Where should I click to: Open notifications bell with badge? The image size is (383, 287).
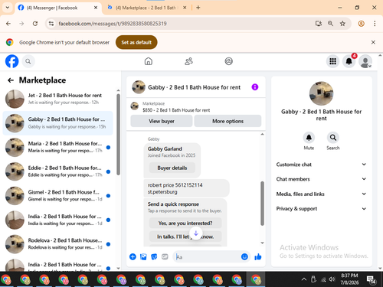tap(349, 61)
